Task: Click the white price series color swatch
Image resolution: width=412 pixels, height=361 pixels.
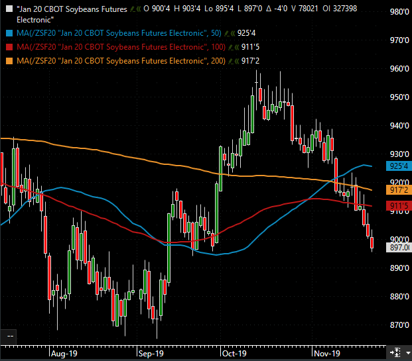Action: 9,9
